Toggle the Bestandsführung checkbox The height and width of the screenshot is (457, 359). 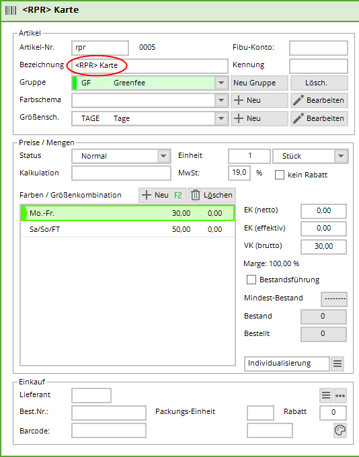coord(251,280)
